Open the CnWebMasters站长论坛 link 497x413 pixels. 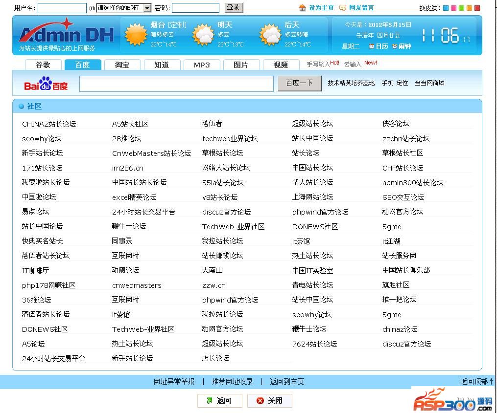(151, 153)
